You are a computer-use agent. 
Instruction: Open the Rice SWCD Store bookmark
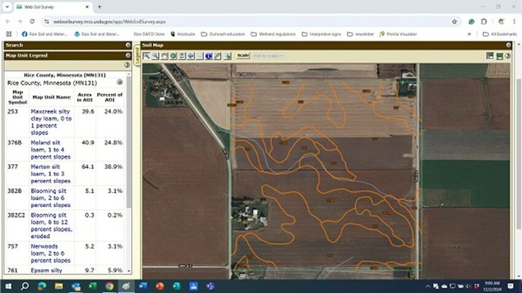coord(149,34)
